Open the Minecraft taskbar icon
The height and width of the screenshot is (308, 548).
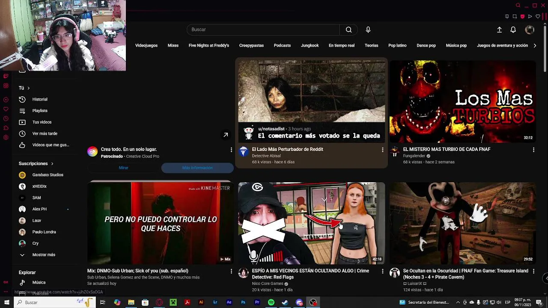[173, 302]
